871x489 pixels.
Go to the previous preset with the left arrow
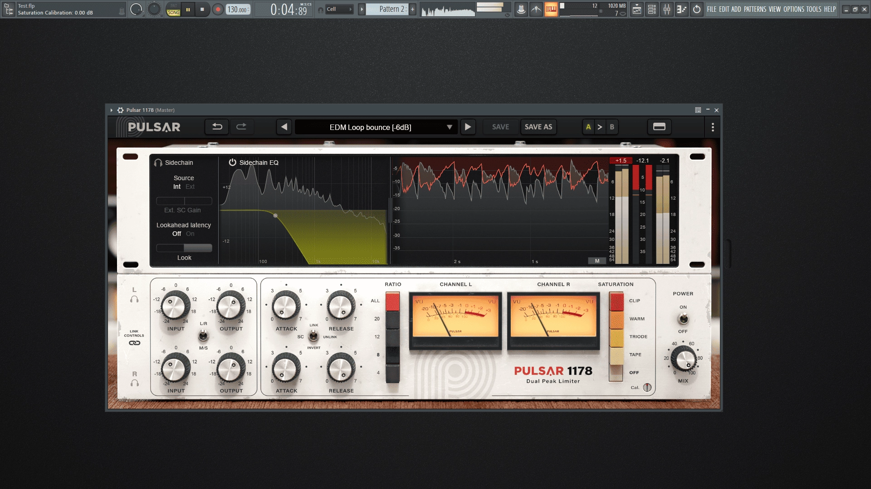tap(284, 127)
